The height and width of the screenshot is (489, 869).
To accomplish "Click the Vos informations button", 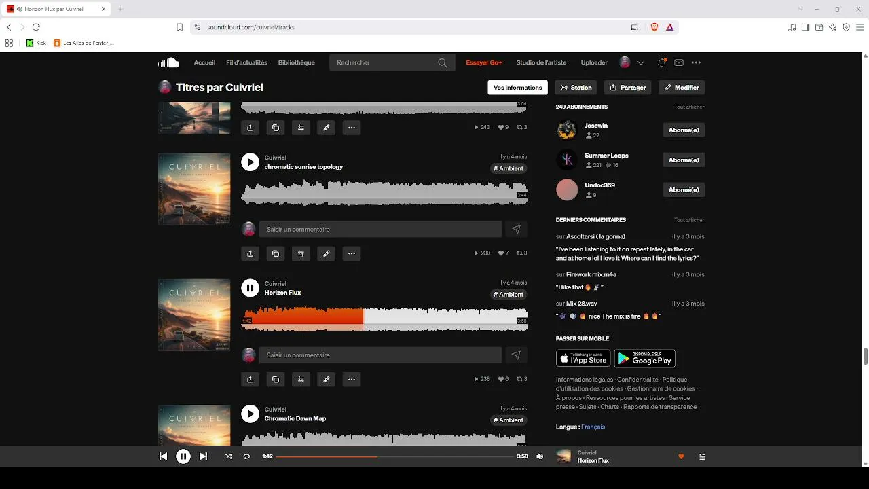I will (517, 88).
